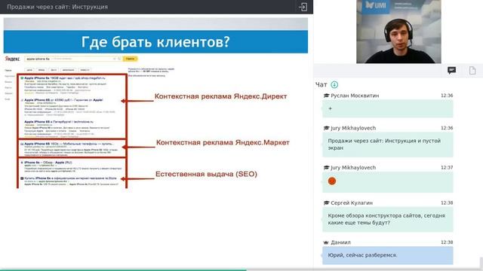Click graduation cap icon next to Руслан Москвитин
The height and width of the screenshot is (271, 483).
pos(326,96)
